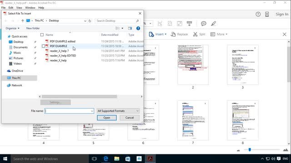The height and width of the screenshot is (163, 291).
Task: Open Acrobat help question mark icon
Action: [258, 14]
